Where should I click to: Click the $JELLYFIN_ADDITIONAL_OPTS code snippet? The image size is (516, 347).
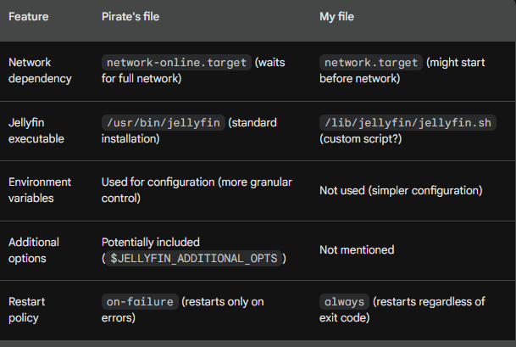194,258
